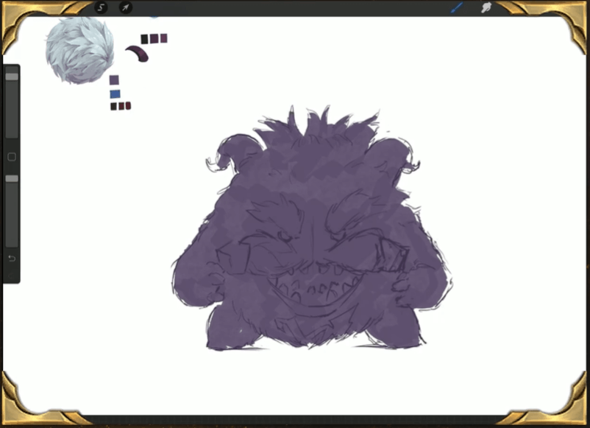Activate the Transform arrow tool
Viewport: 590px width, 428px height.
click(125, 7)
